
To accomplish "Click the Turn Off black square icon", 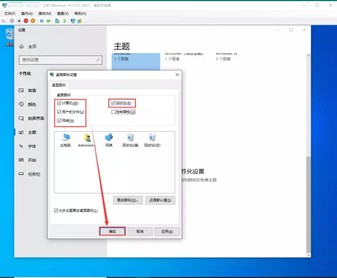I will coord(19,21).
